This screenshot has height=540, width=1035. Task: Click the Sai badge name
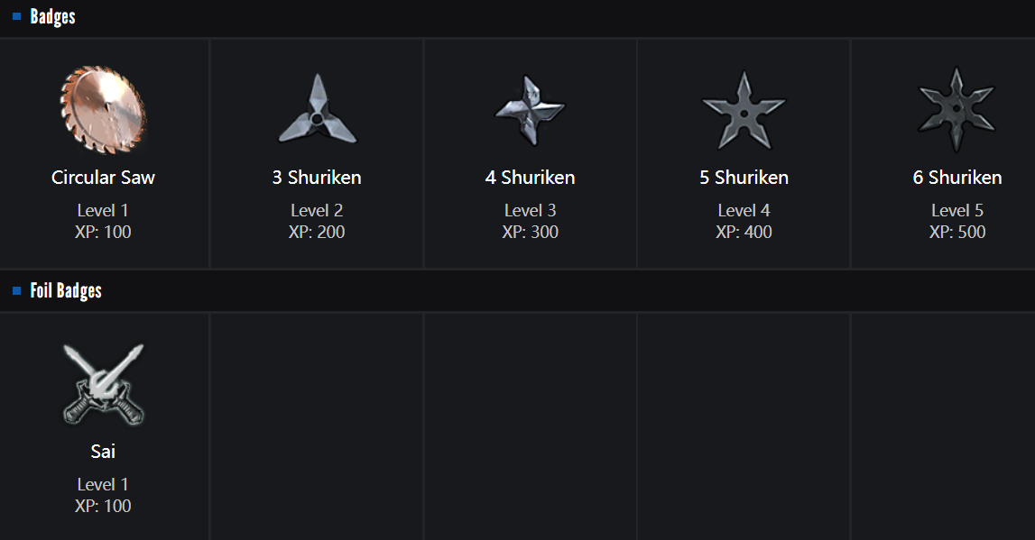[x=103, y=452]
